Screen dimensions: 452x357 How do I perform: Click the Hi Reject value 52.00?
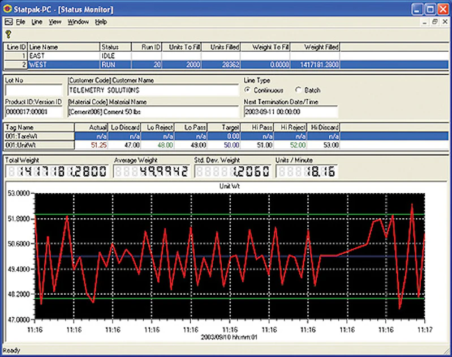[298, 144]
